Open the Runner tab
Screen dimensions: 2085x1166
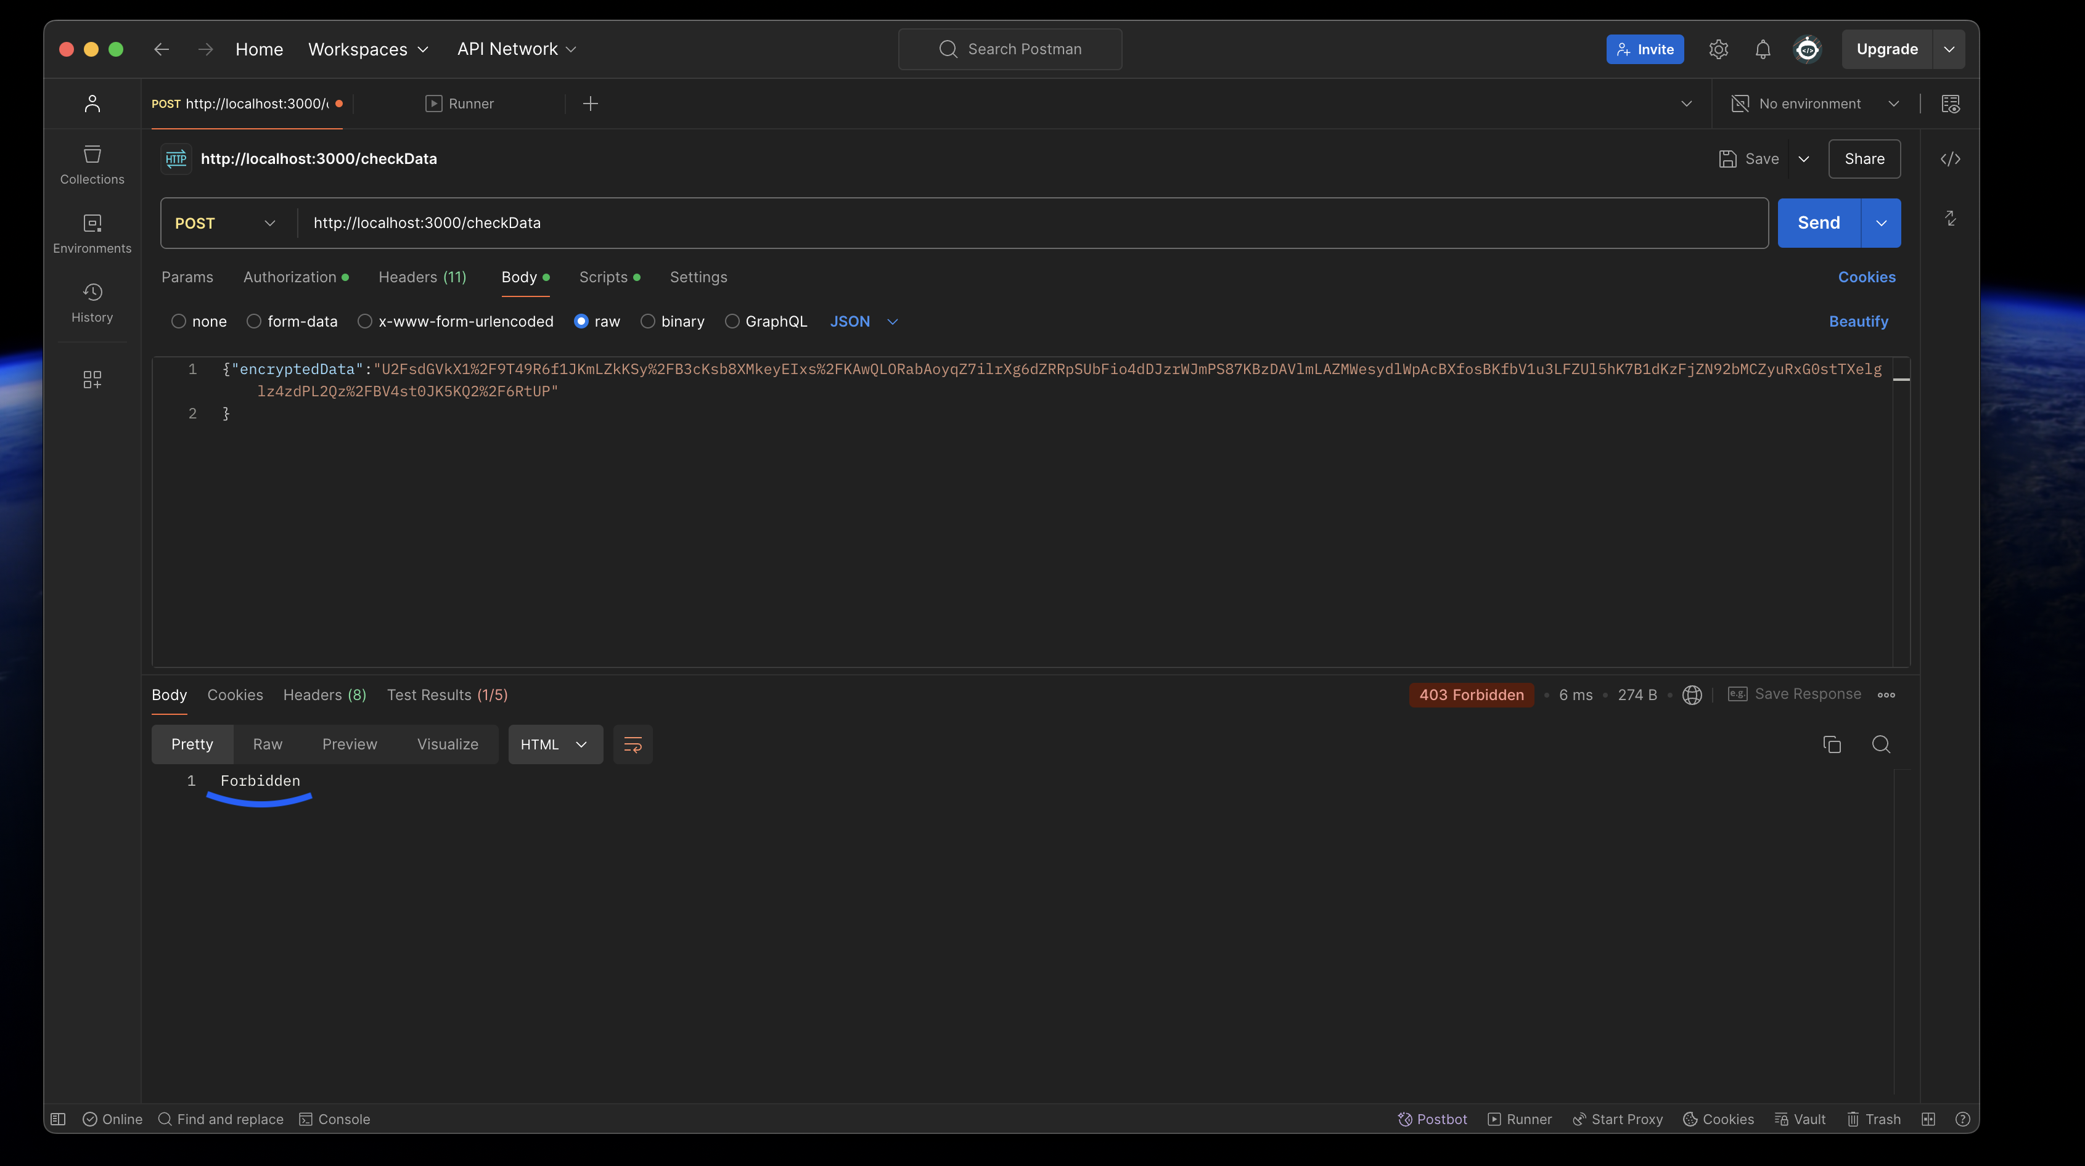460,104
